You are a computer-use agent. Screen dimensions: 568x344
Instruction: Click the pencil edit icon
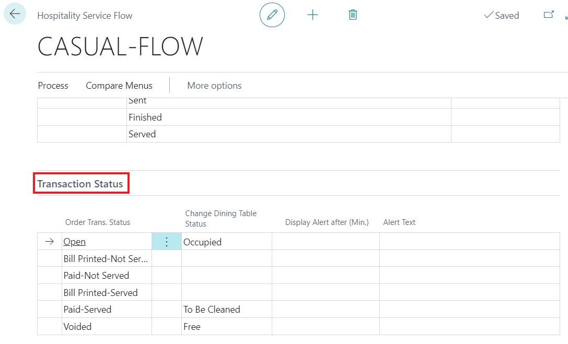(272, 15)
